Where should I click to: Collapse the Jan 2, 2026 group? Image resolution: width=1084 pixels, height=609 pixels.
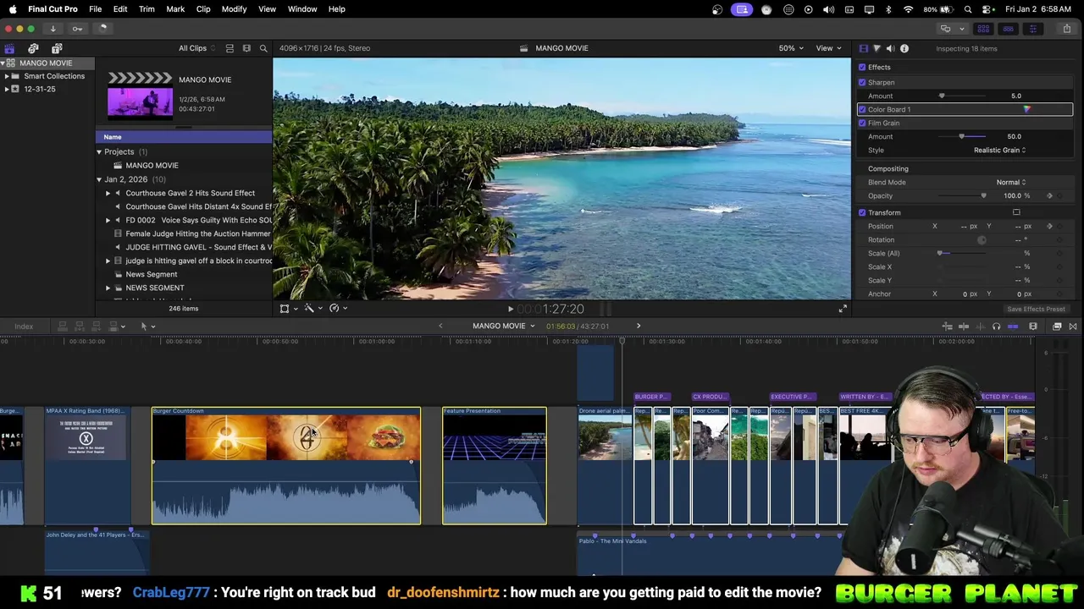[99, 179]
